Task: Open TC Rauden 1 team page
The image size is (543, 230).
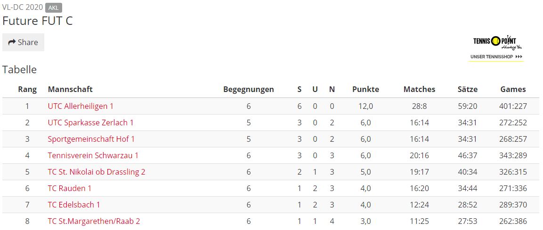Action: click(70, 188)
